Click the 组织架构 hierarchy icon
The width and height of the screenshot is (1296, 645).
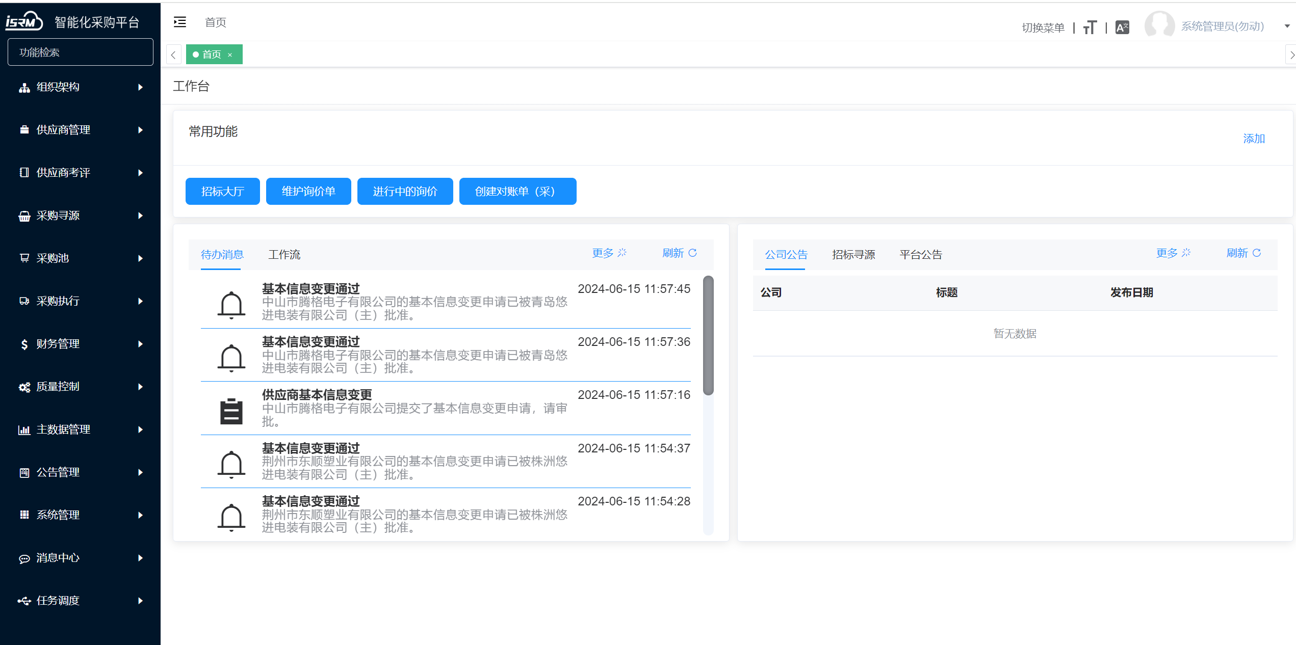(24, 88)
